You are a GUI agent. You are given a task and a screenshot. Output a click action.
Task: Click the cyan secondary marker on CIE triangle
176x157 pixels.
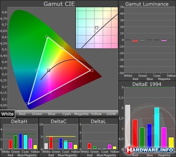click(x=37, y=70)
